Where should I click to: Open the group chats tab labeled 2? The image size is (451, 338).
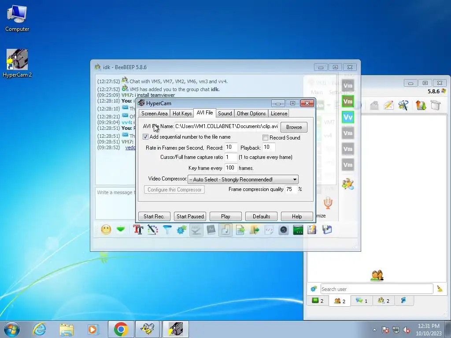click(384, 301)
